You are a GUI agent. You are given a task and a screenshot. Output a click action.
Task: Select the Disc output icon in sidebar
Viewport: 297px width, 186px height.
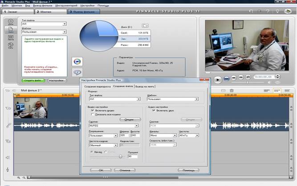[11, 22]
